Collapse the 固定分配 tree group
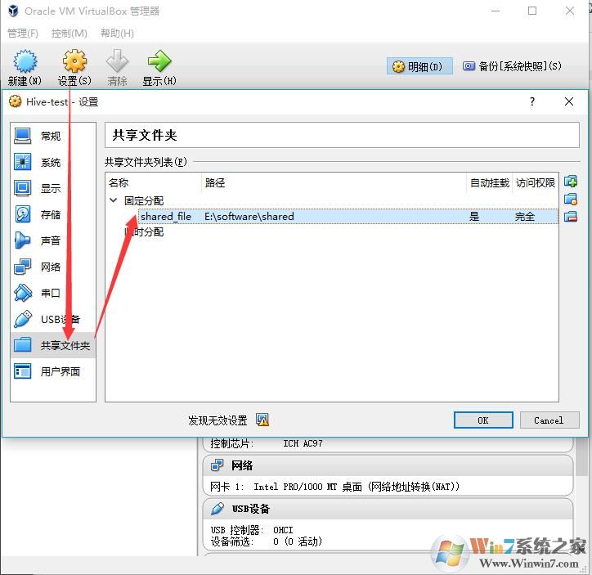 pos(114,200)
